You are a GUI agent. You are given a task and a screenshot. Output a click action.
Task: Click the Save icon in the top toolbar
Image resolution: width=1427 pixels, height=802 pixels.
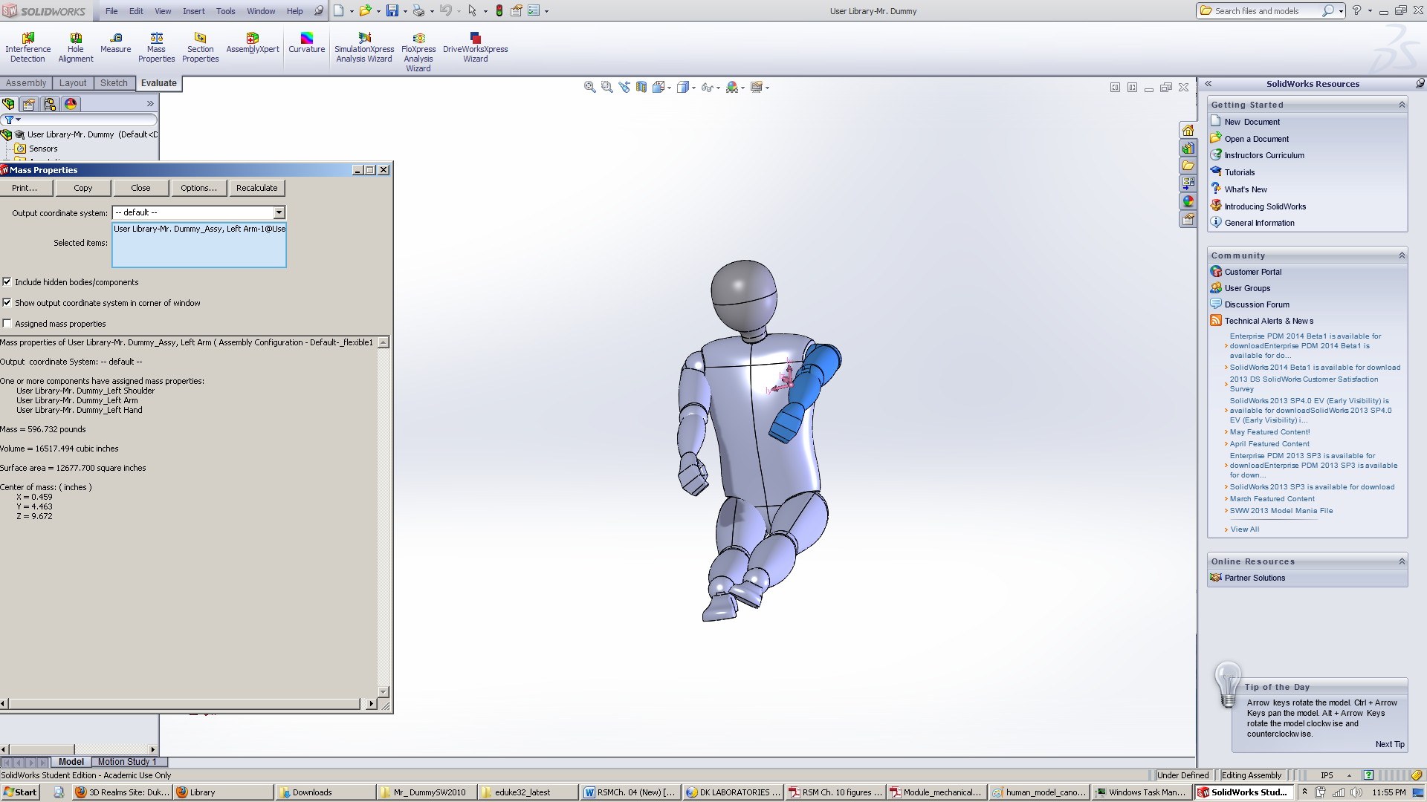tap(392, 10)
